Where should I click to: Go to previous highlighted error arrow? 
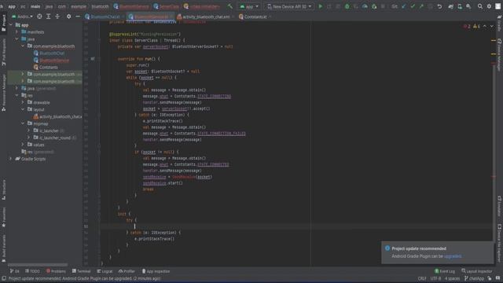coord(485,26)
